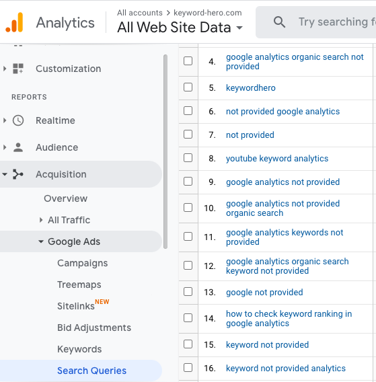
Task: Click the Audience person icon
Action: [18, 147]
